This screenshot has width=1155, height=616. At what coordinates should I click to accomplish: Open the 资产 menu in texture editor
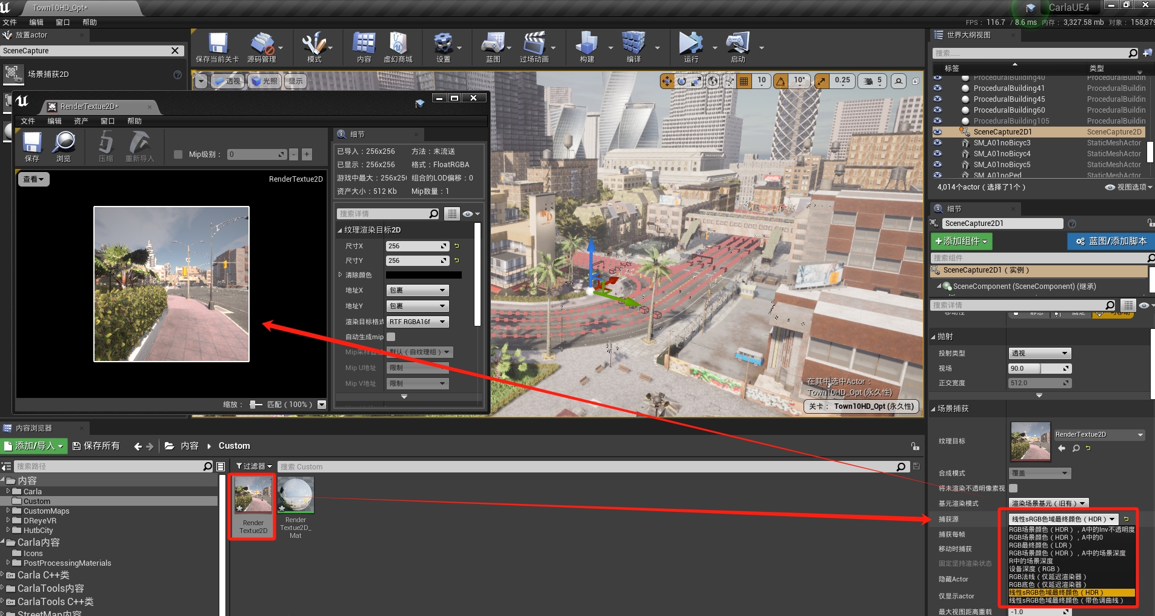[81, 121]
